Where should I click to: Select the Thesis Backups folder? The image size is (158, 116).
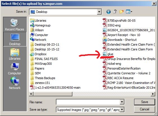43,78
